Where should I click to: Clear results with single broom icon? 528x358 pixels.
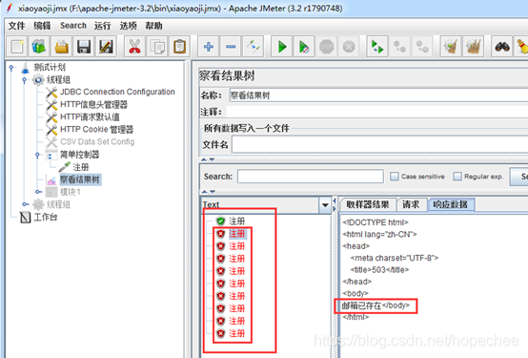pos(451,47)
